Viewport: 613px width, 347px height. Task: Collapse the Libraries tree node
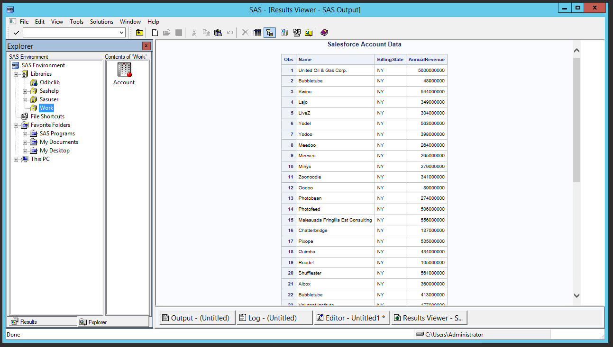(x=16, y=73)
